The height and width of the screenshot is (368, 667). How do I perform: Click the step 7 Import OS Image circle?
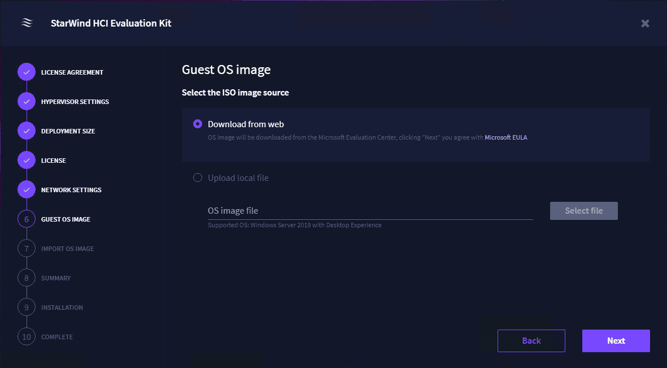[27, 249]
